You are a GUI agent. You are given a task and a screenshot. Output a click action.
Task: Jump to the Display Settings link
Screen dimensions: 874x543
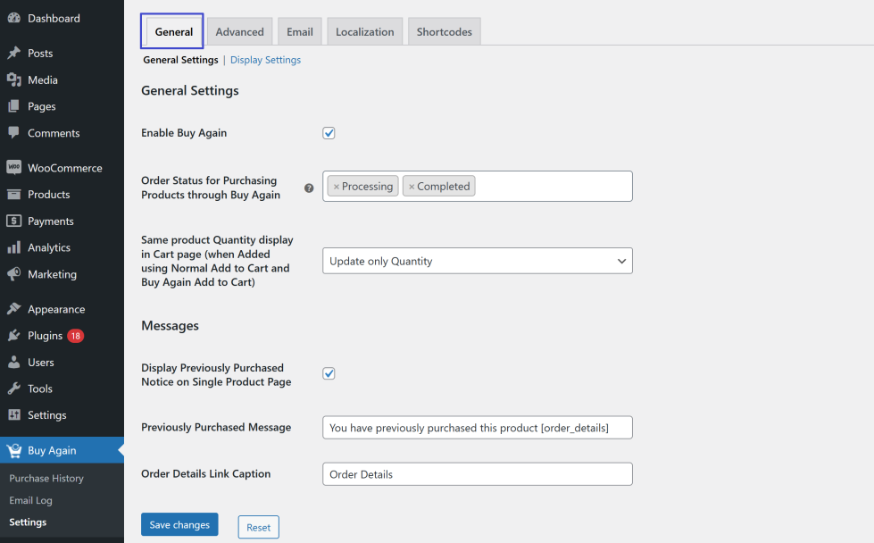click(x=265, y=60)
